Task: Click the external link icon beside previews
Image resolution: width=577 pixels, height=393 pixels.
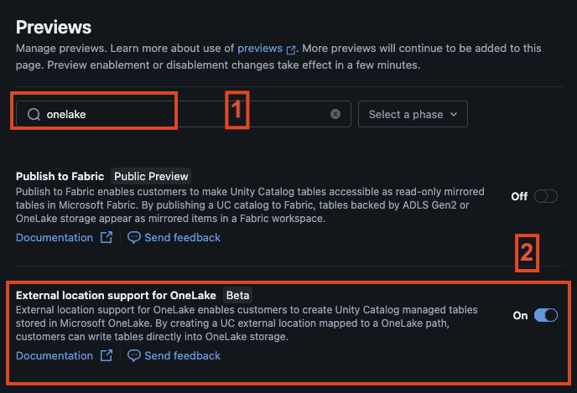Action: pos(291,49)
